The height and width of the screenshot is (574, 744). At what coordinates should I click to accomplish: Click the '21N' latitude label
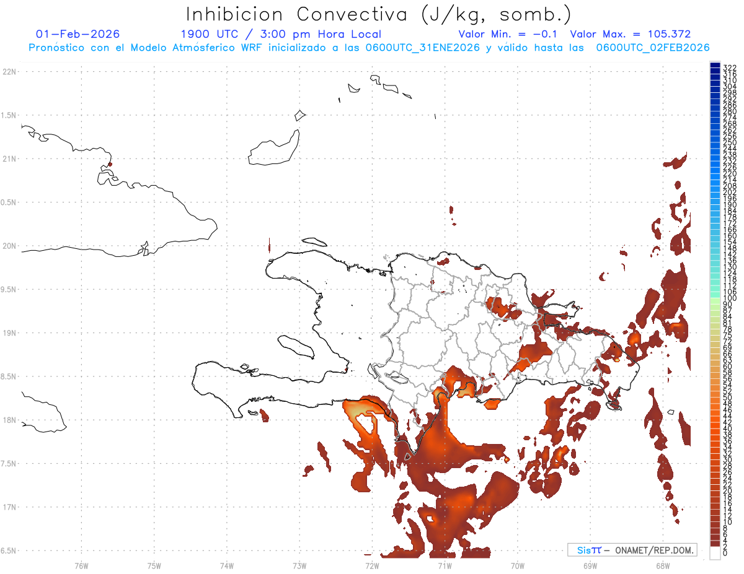click(9, 159)
